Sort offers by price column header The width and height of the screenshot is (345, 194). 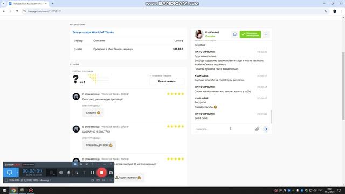(178, 41)
